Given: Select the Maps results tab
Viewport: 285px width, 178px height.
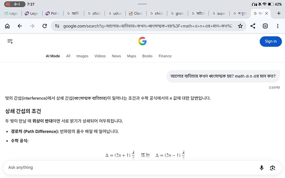Looking at the screenshot, I should click(x=131, y=56).
